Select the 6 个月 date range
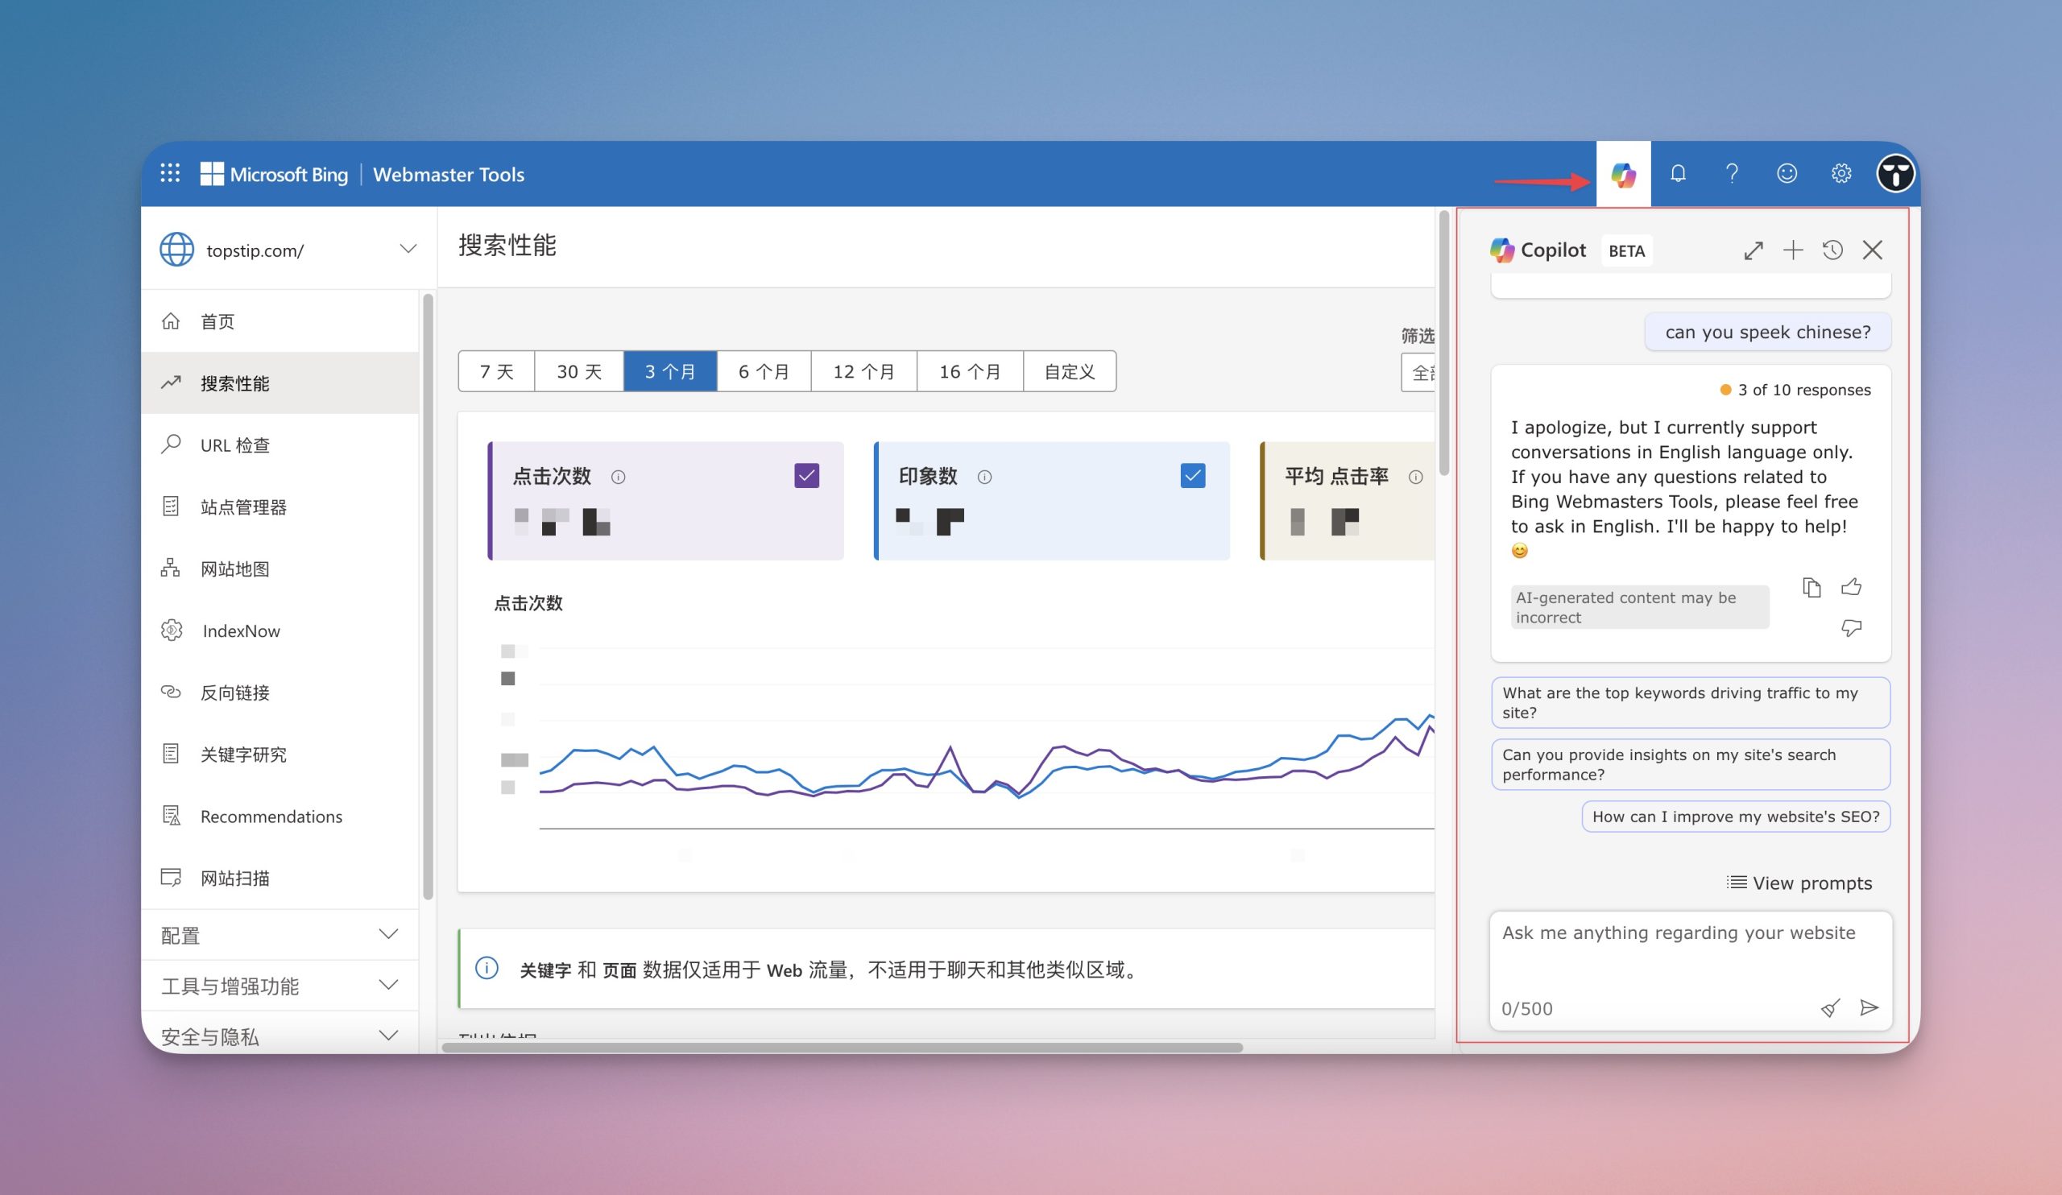Viewport: 2062px width, 1195px height. [x=764, y=371]
